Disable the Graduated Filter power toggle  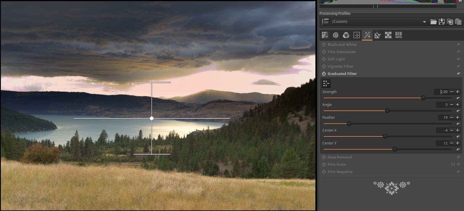(324, 74)
